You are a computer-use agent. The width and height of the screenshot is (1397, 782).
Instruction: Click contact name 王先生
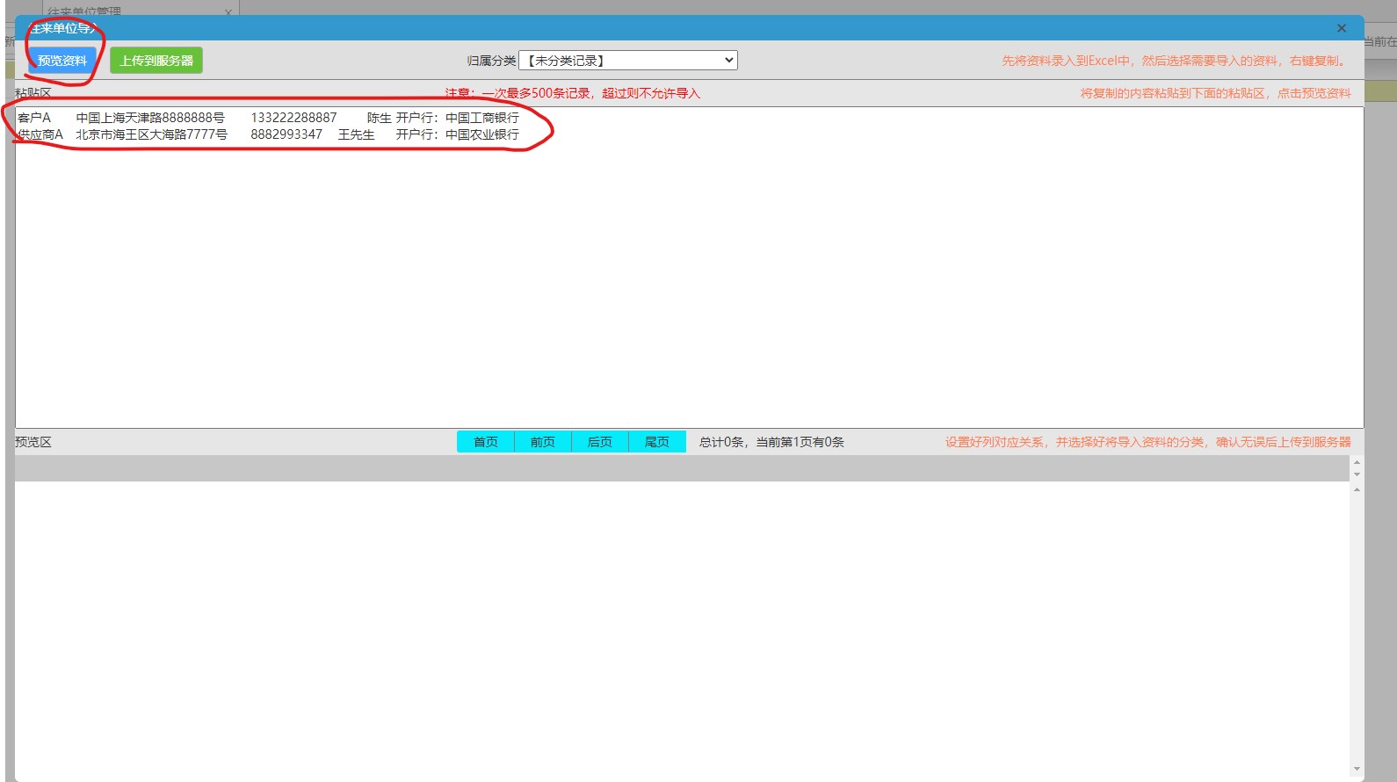pyautogui.click(x=357, y=134)
